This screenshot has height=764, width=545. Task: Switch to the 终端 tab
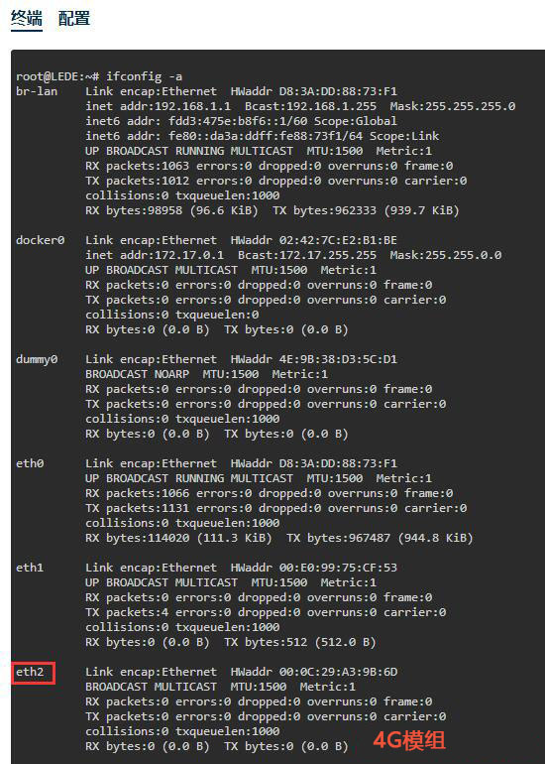pyautogui.click(x=27, y=19)
